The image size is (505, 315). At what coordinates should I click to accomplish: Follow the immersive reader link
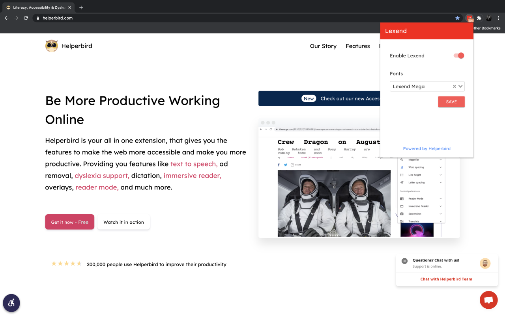[x=192, y=176]
